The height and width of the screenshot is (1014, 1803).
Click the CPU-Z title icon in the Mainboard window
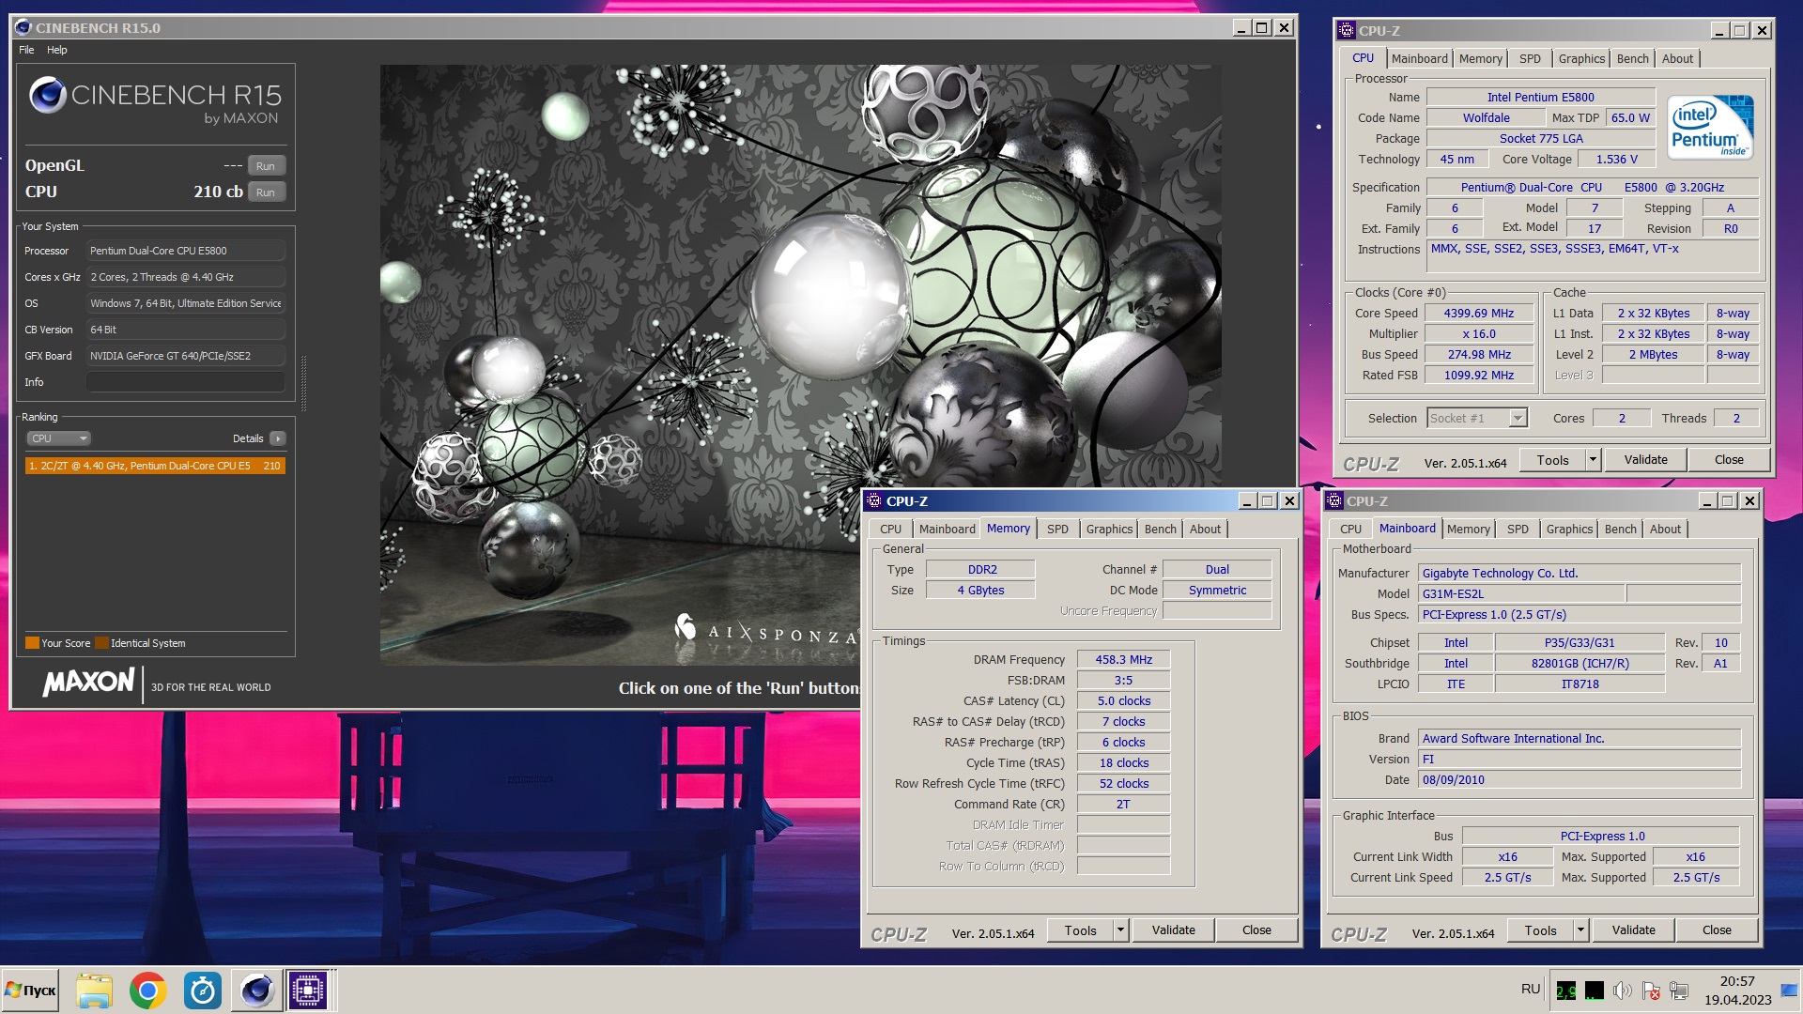[1334, 500]
